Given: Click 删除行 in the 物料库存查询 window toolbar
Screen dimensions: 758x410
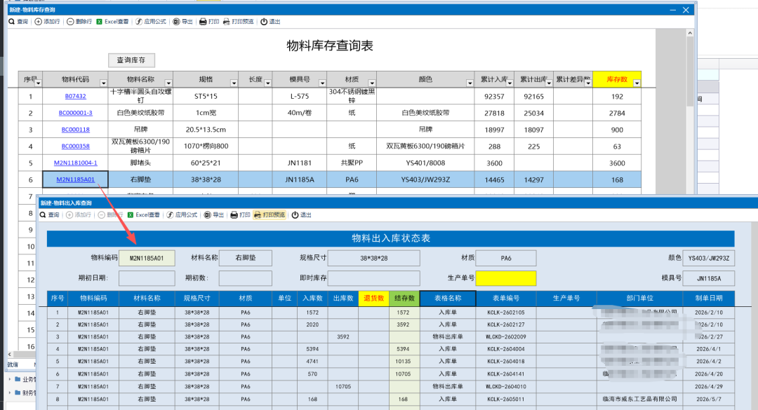Looking at the screenshot, I should tap(79, 22).
